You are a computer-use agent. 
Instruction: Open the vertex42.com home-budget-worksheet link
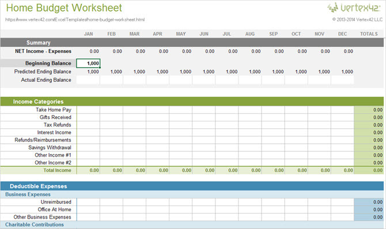[75, 20]
